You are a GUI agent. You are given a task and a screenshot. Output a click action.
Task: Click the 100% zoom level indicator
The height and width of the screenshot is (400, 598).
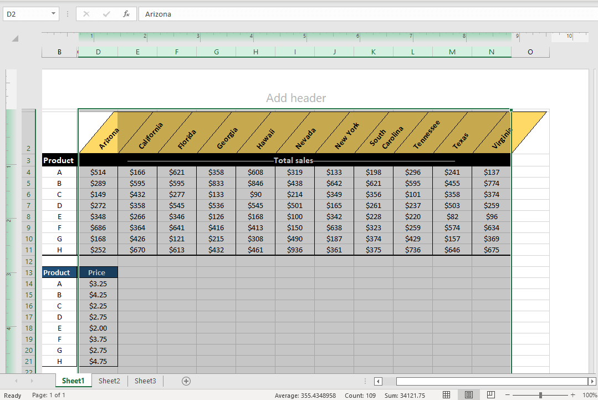click(x=590, y=394)
